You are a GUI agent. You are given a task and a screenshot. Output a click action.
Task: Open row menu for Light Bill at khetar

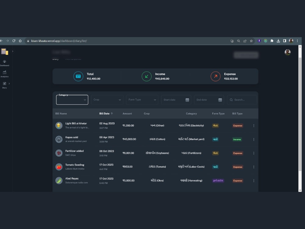click(254, 125)
